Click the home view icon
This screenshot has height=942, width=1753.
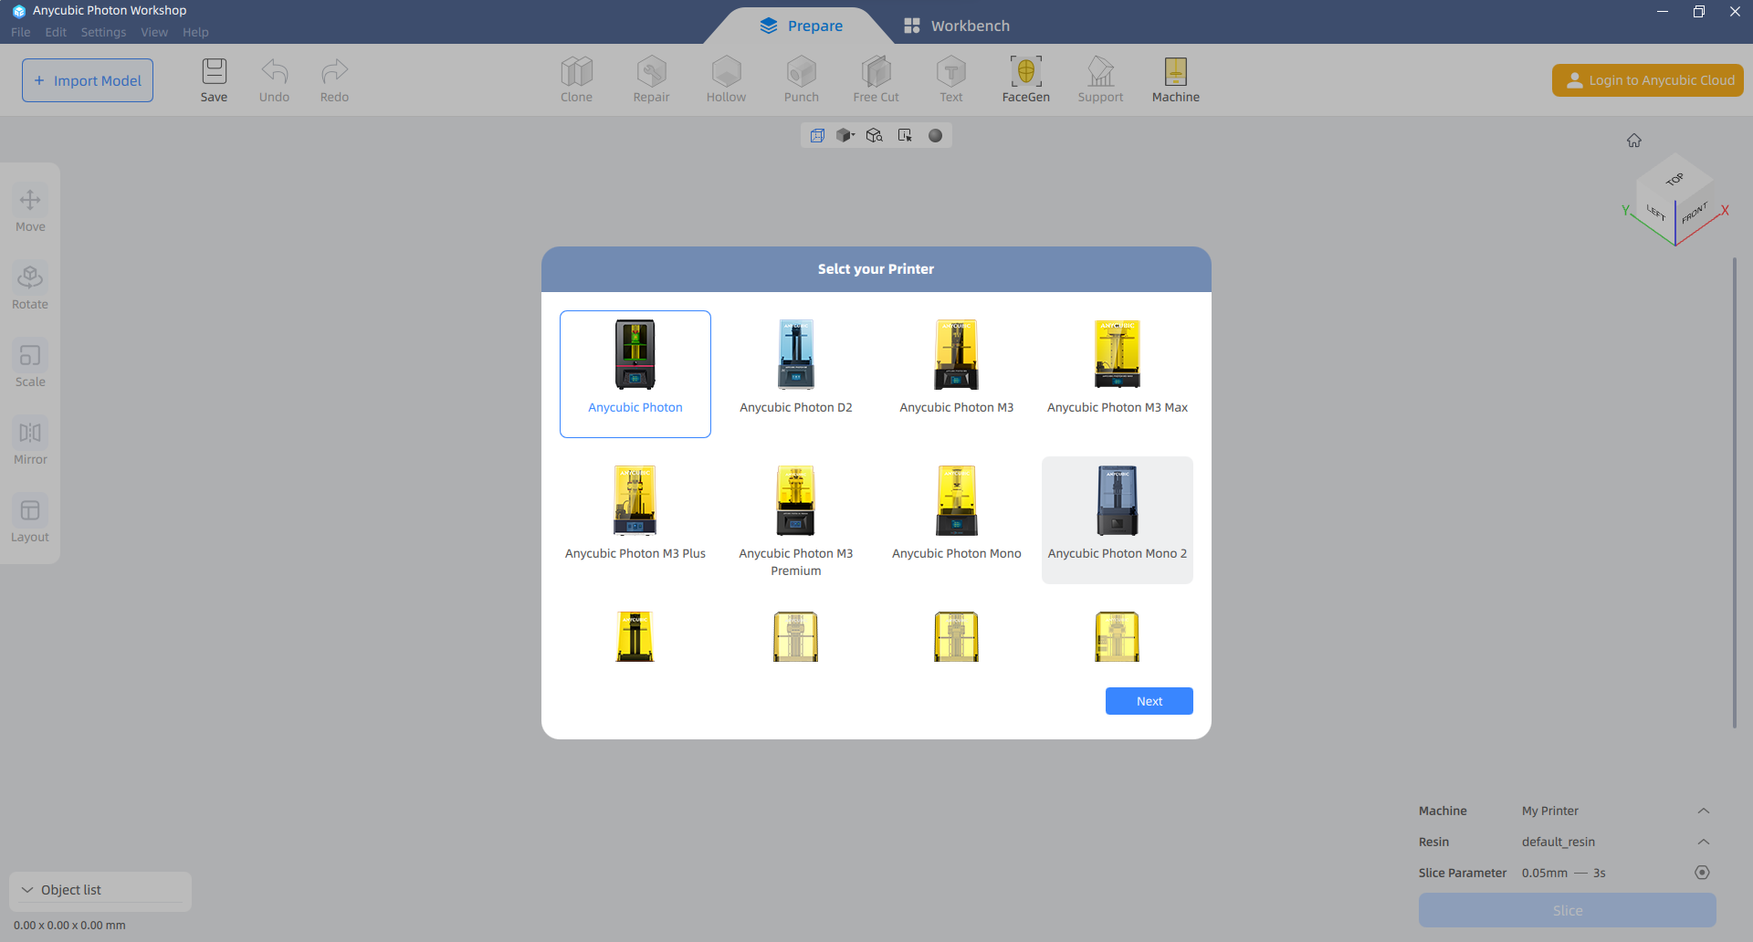1634,141
